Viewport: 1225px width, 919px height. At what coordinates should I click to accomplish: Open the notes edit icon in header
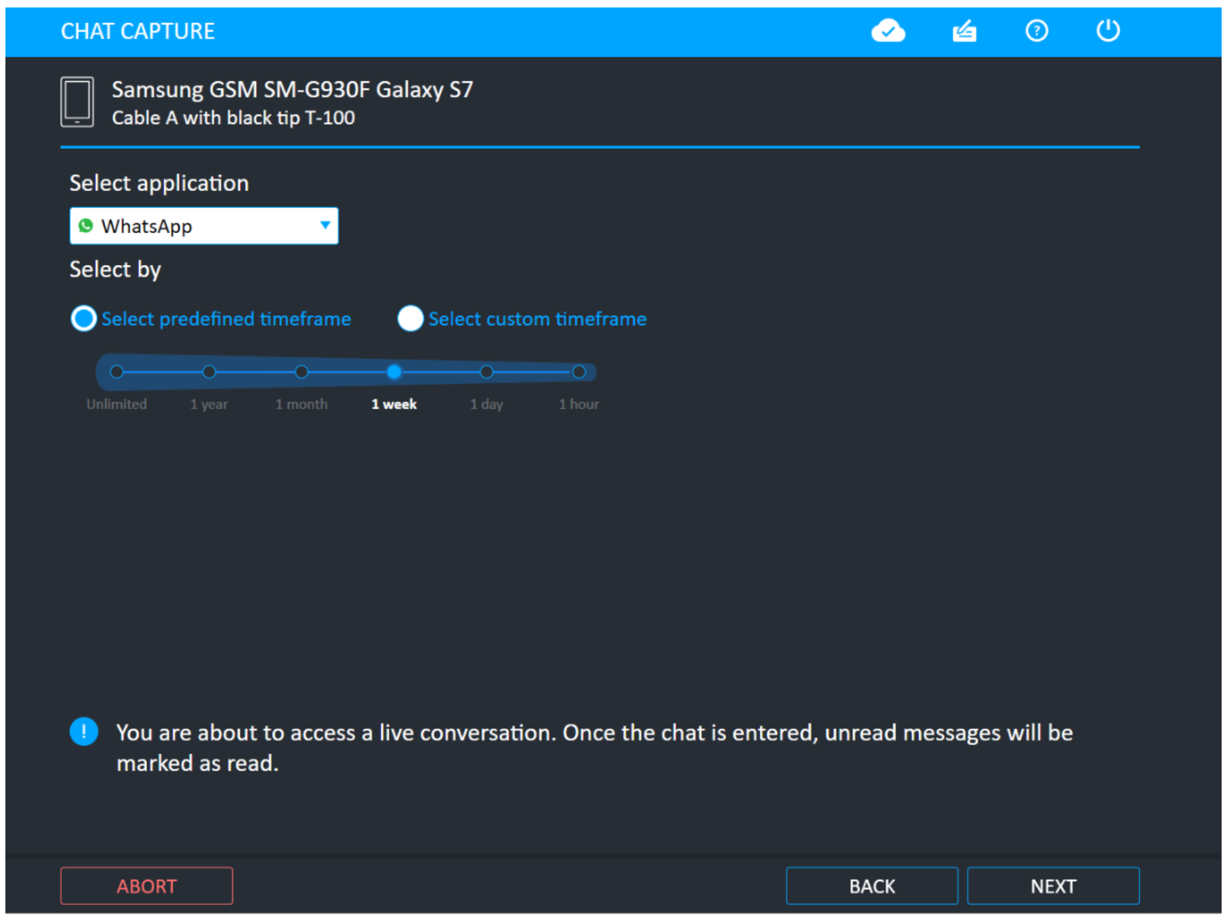(x=964, y=31)
